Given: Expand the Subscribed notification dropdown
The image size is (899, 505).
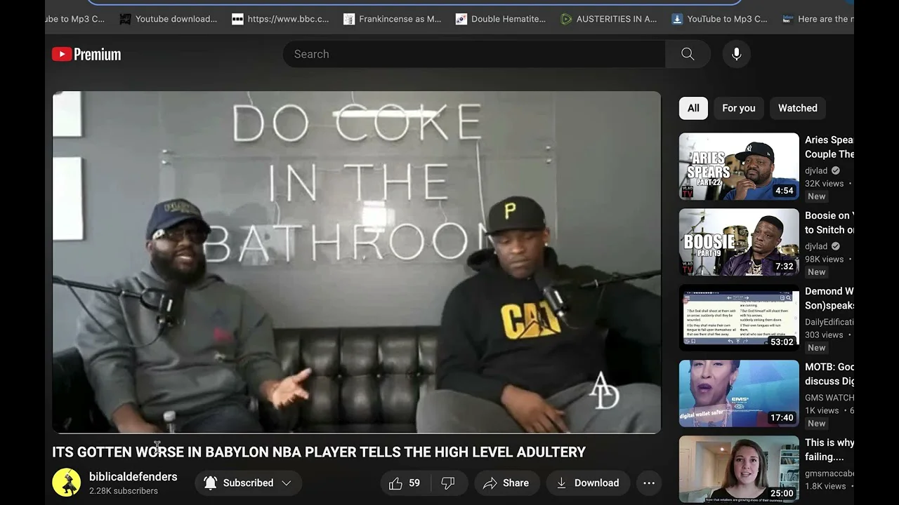Looking at the screenshot, I should pos(248,483).
